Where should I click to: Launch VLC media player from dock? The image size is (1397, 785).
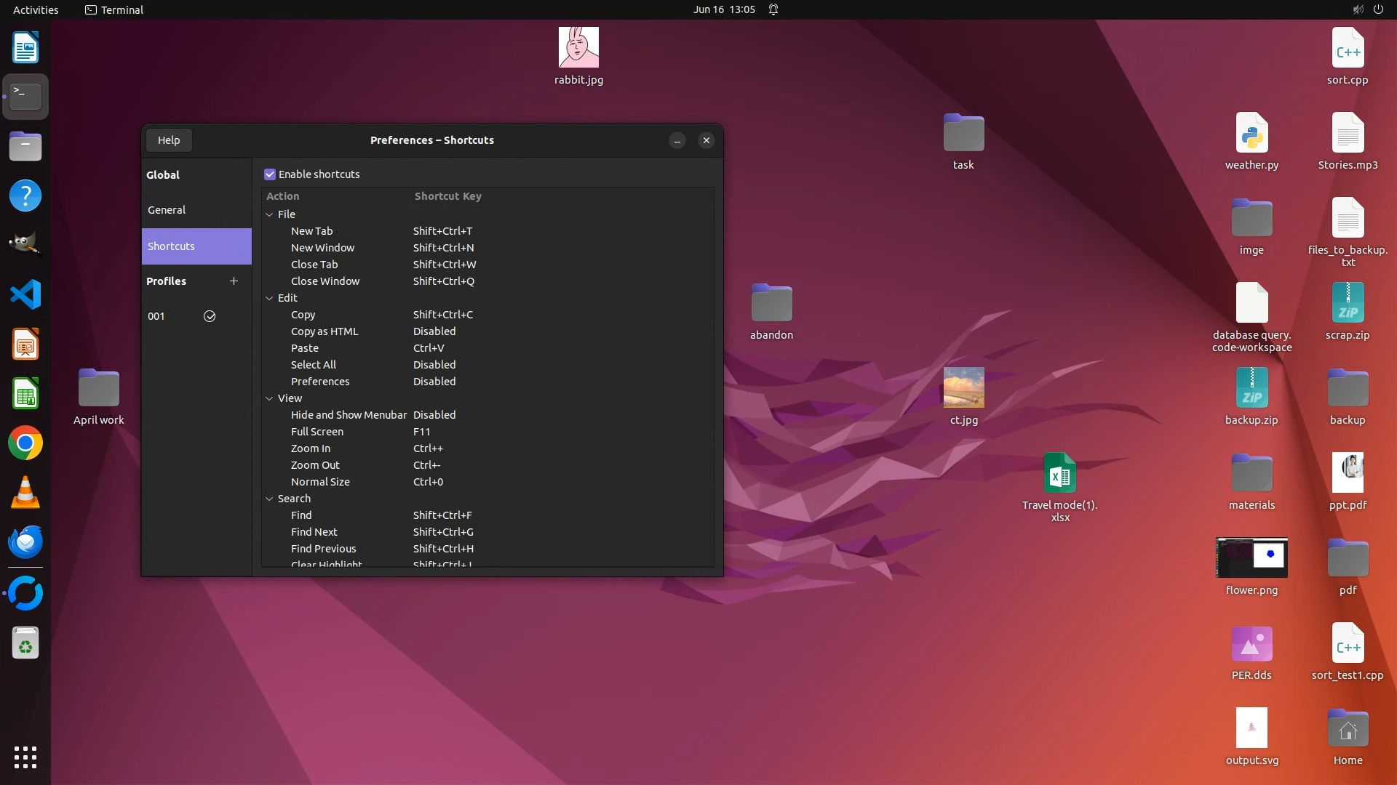25,493
